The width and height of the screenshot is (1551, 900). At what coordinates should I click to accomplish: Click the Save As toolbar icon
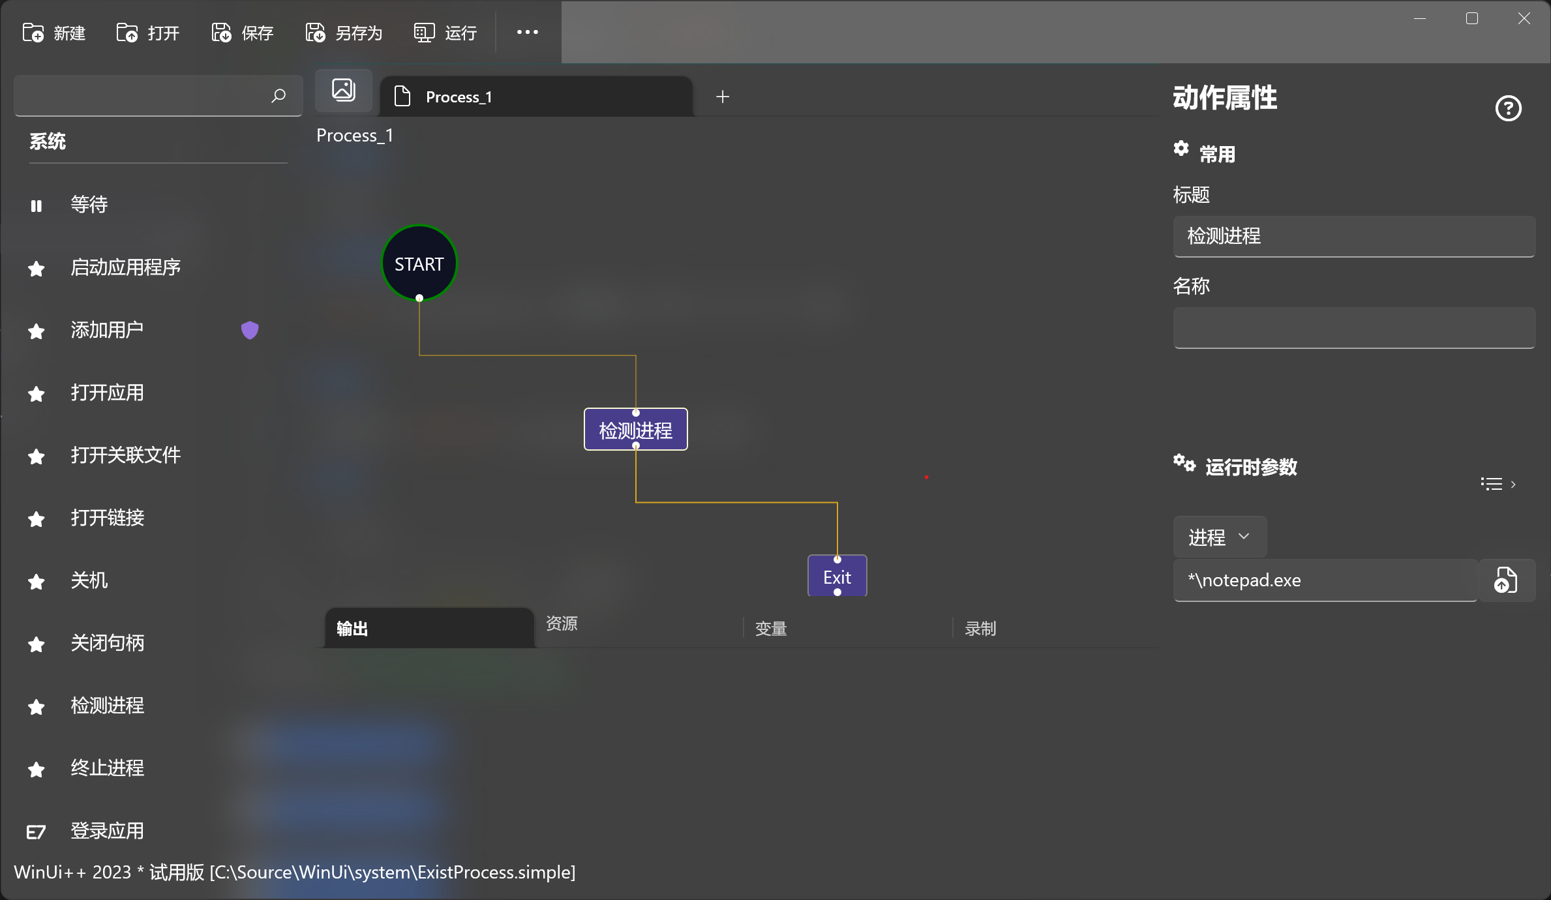[x=316, y=33]
